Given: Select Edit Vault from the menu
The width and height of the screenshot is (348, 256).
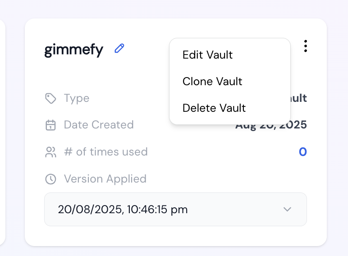Looking at the screenshot, I should coord(207,55).
